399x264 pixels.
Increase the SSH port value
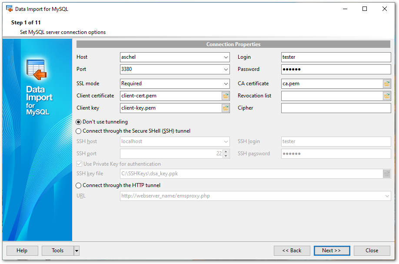click(226, 152)
